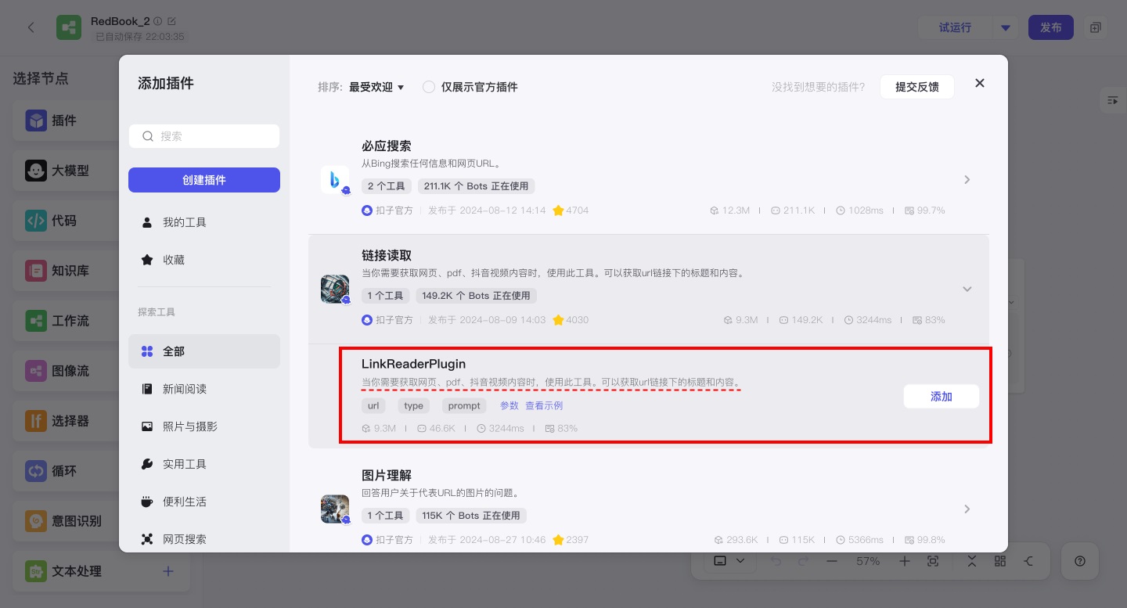Collapse the 链接读取 plugin chevron

[967, 289]
